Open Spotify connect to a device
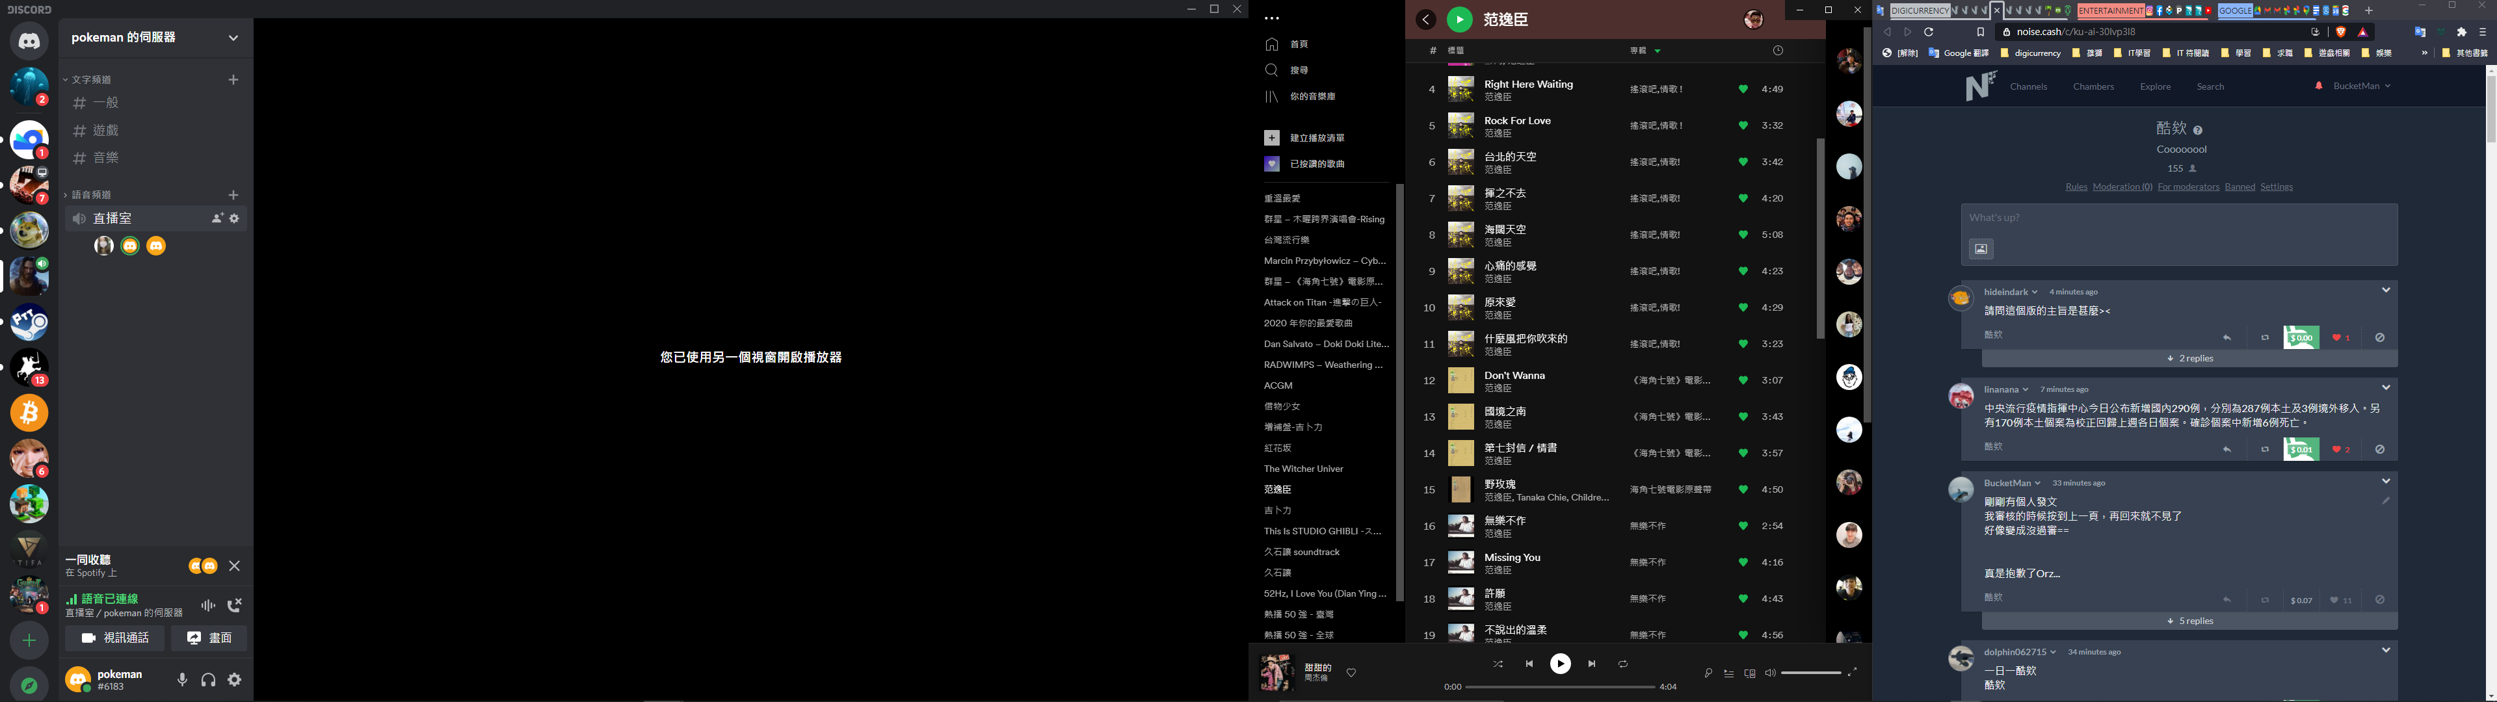This screenshot has width=2497, height=702. pyautogui.click(x=1750, y=673)
